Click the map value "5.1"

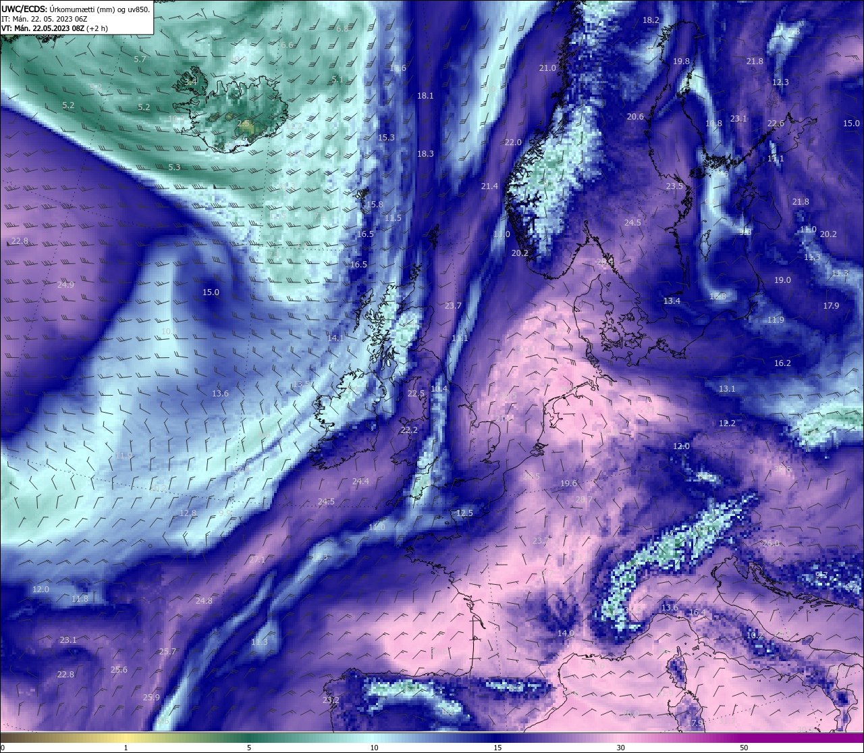[x=337, y=80]
